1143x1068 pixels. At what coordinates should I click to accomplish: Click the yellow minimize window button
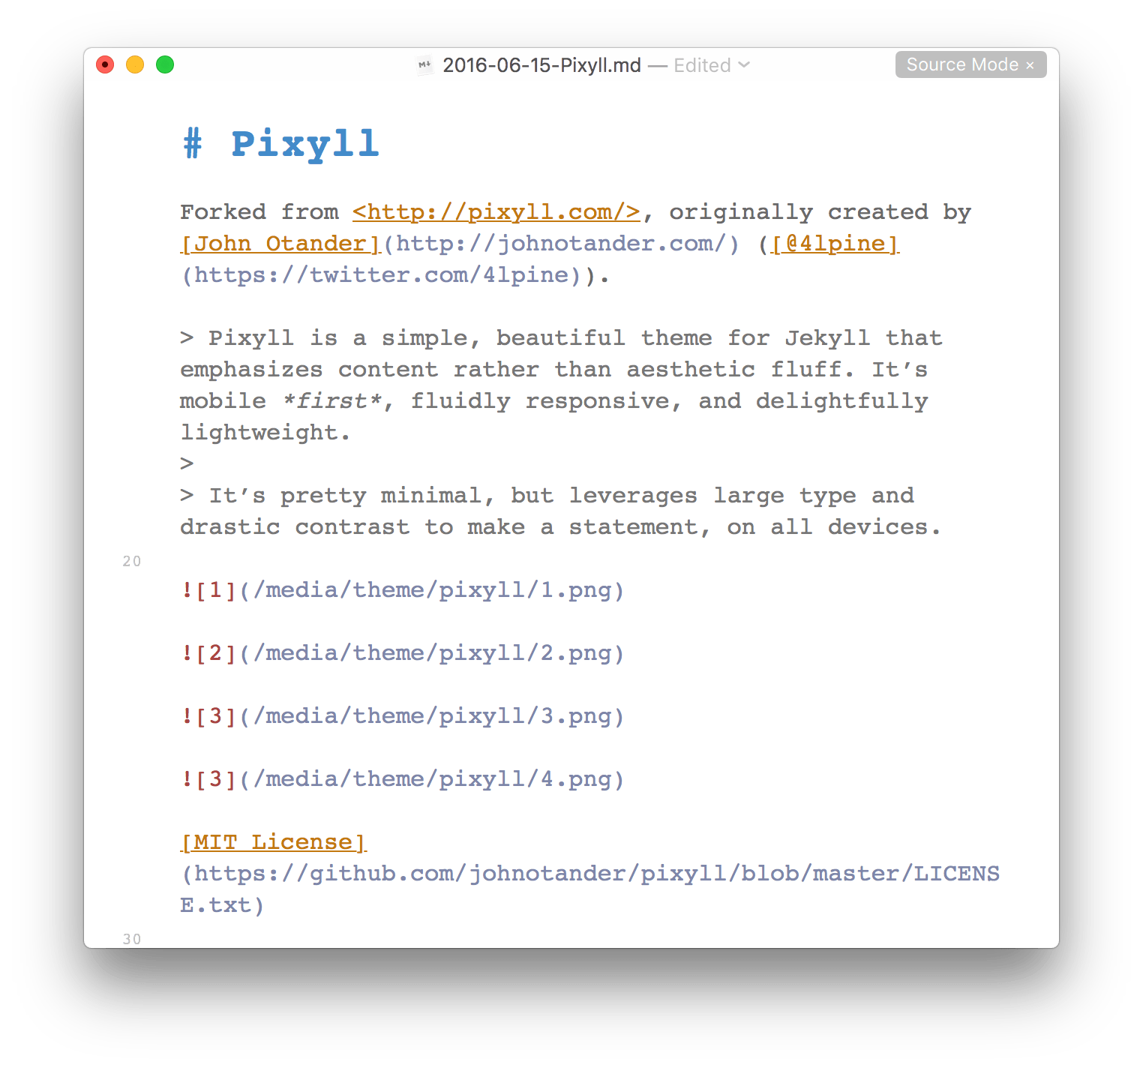tap(135, 65)
